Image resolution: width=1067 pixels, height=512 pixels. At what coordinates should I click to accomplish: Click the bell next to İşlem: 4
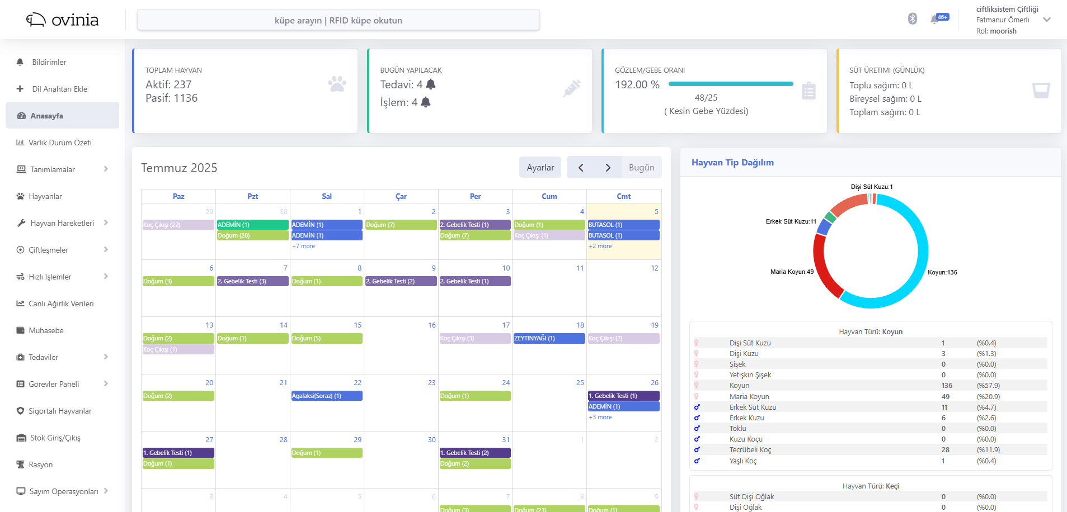[426, 102]
